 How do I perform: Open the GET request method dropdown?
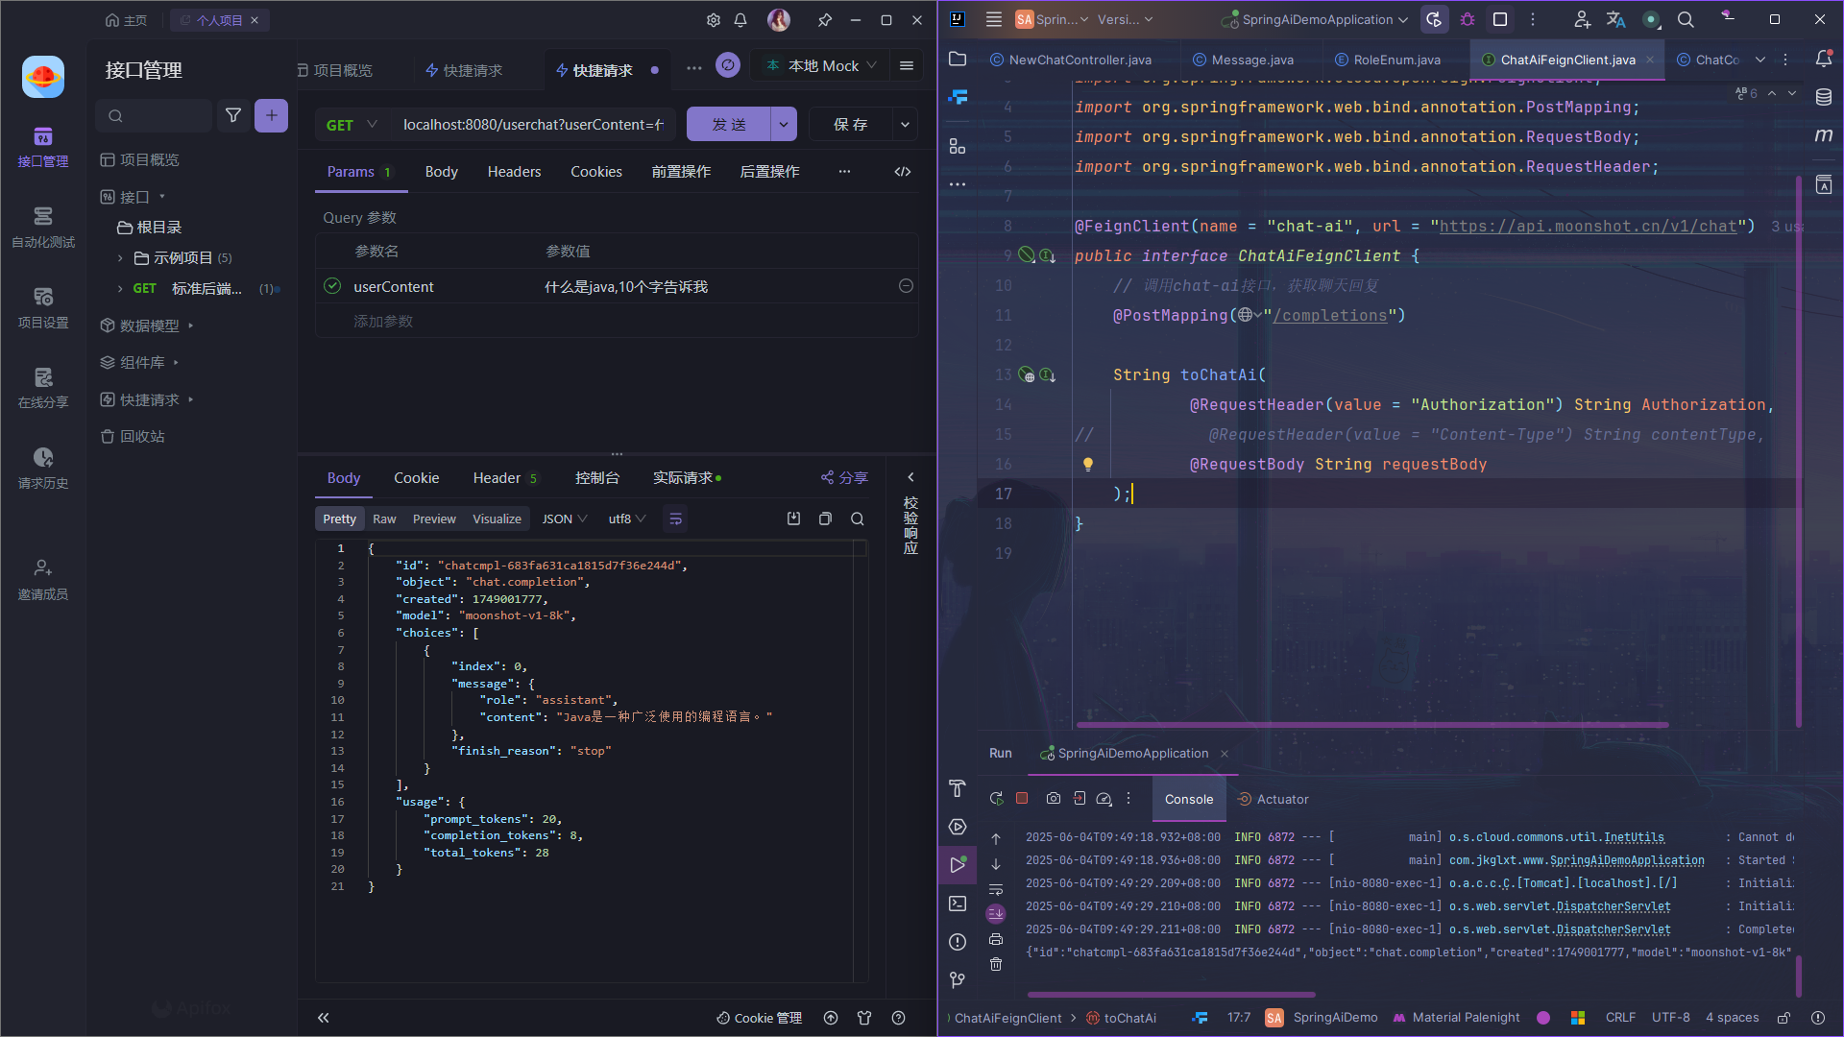(351, 124)
